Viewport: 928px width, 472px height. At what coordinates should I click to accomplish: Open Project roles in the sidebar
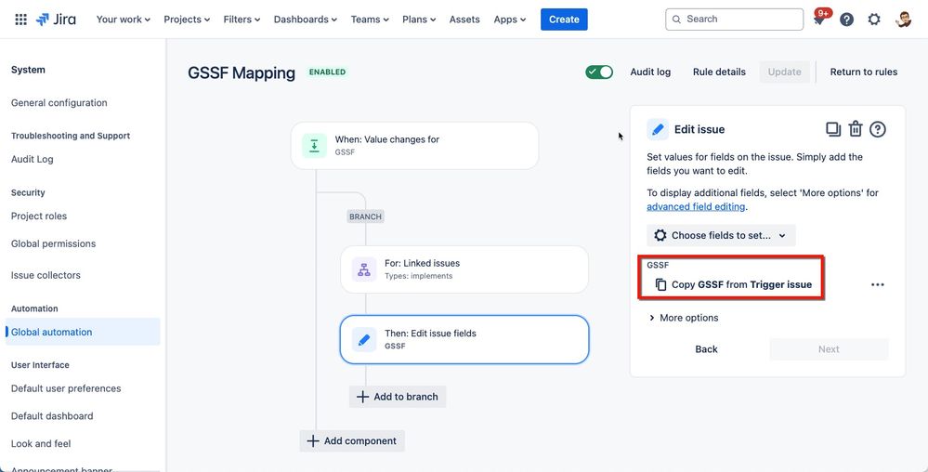(39, 216)
